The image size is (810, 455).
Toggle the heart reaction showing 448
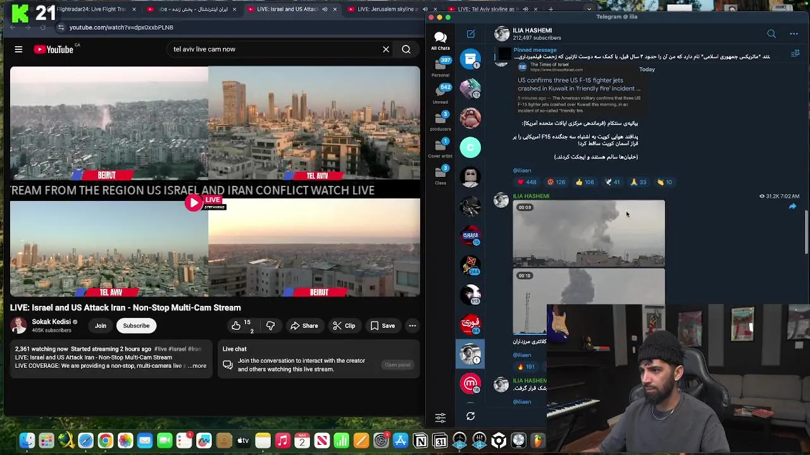[526, 182]
